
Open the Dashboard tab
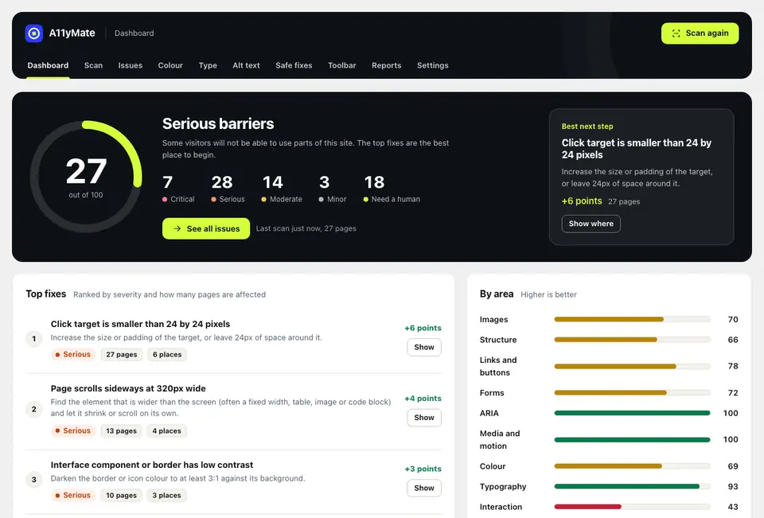click(x=48, y=65)
